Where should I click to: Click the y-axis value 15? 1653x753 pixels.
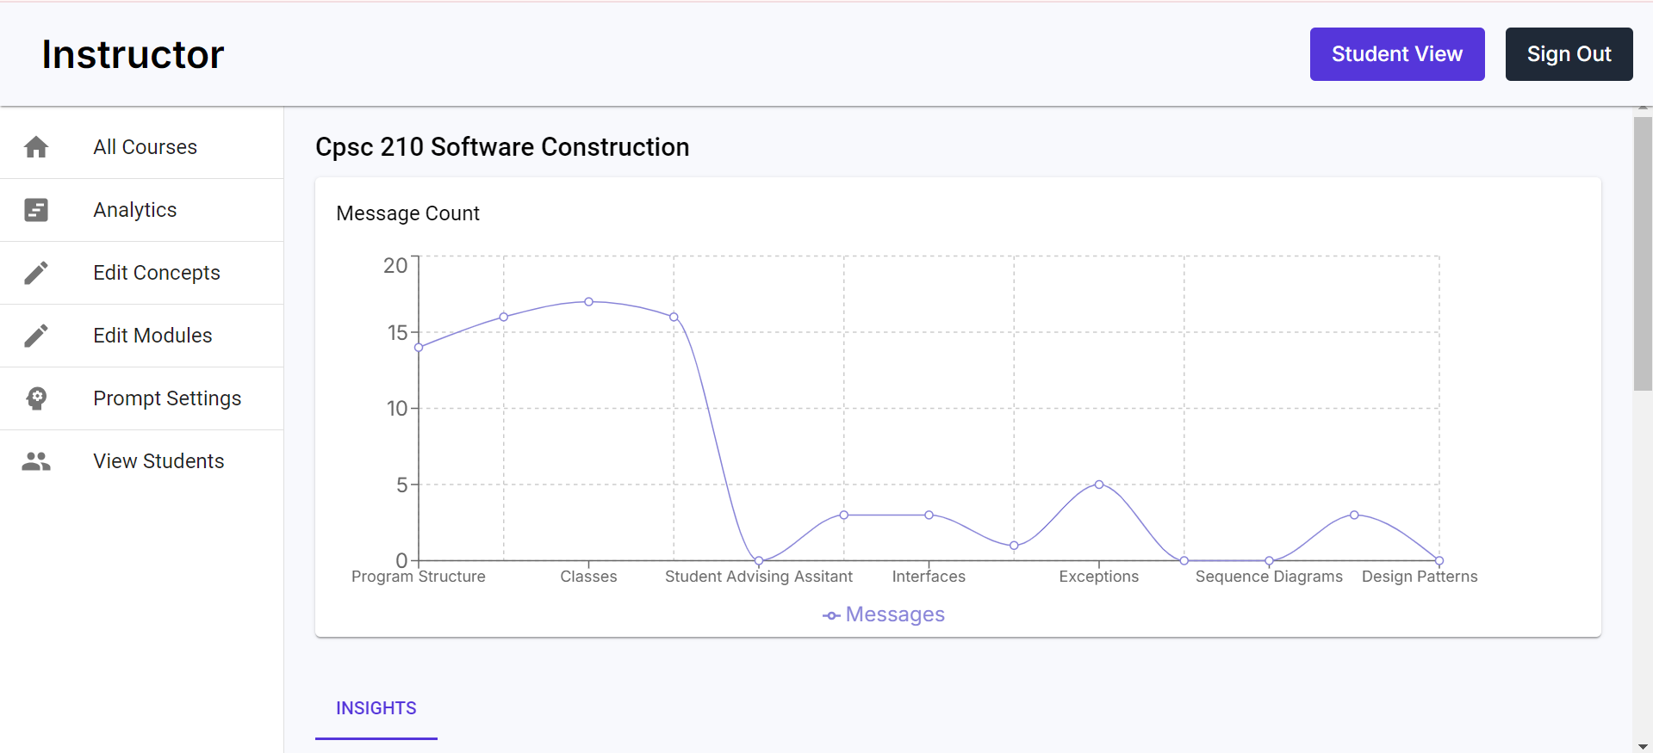click(x=397, y=333)
